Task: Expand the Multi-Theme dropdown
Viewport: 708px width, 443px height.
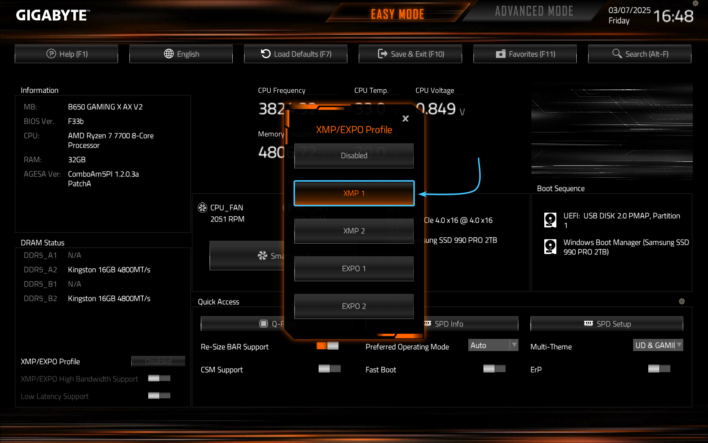Action: pos(658,345)
